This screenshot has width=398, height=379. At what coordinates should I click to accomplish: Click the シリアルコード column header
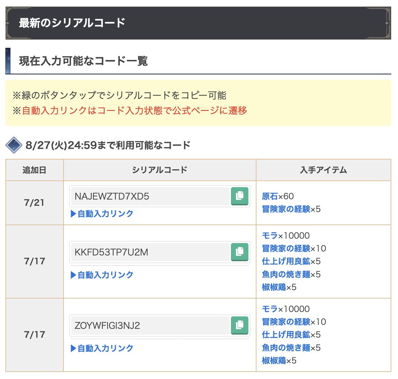(x=160, y=170)
